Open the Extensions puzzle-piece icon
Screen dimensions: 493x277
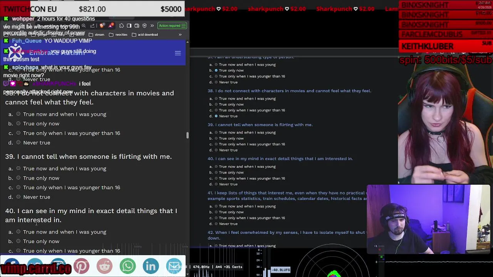click(121, 26)
